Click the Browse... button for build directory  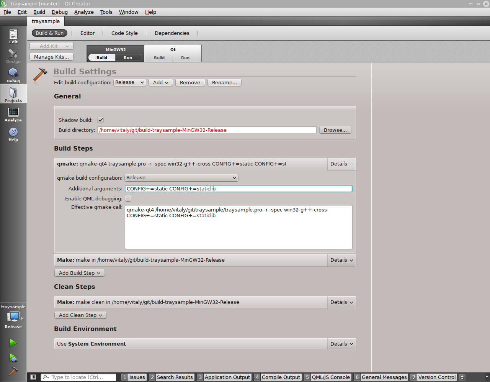[x=335, y=130]
